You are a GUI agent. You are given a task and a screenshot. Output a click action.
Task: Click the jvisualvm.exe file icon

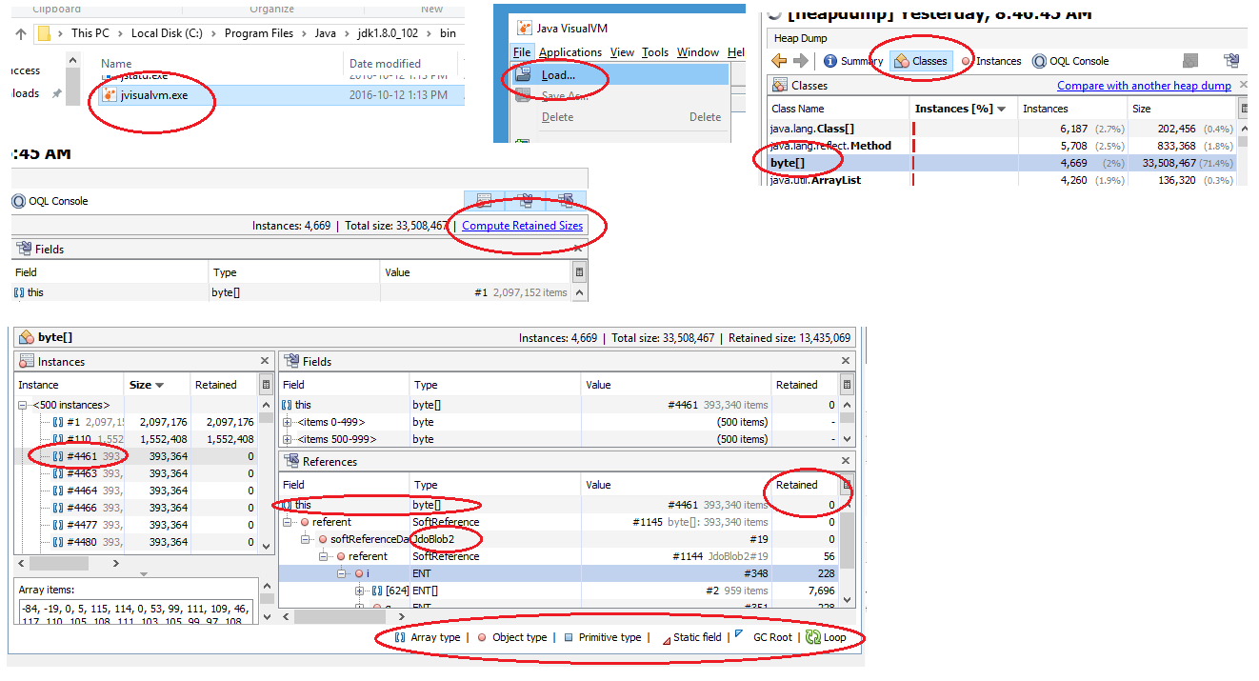click(110, 95)
